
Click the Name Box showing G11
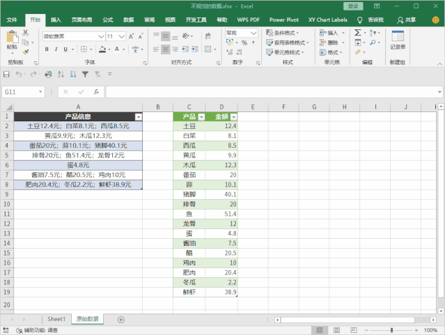22,91
